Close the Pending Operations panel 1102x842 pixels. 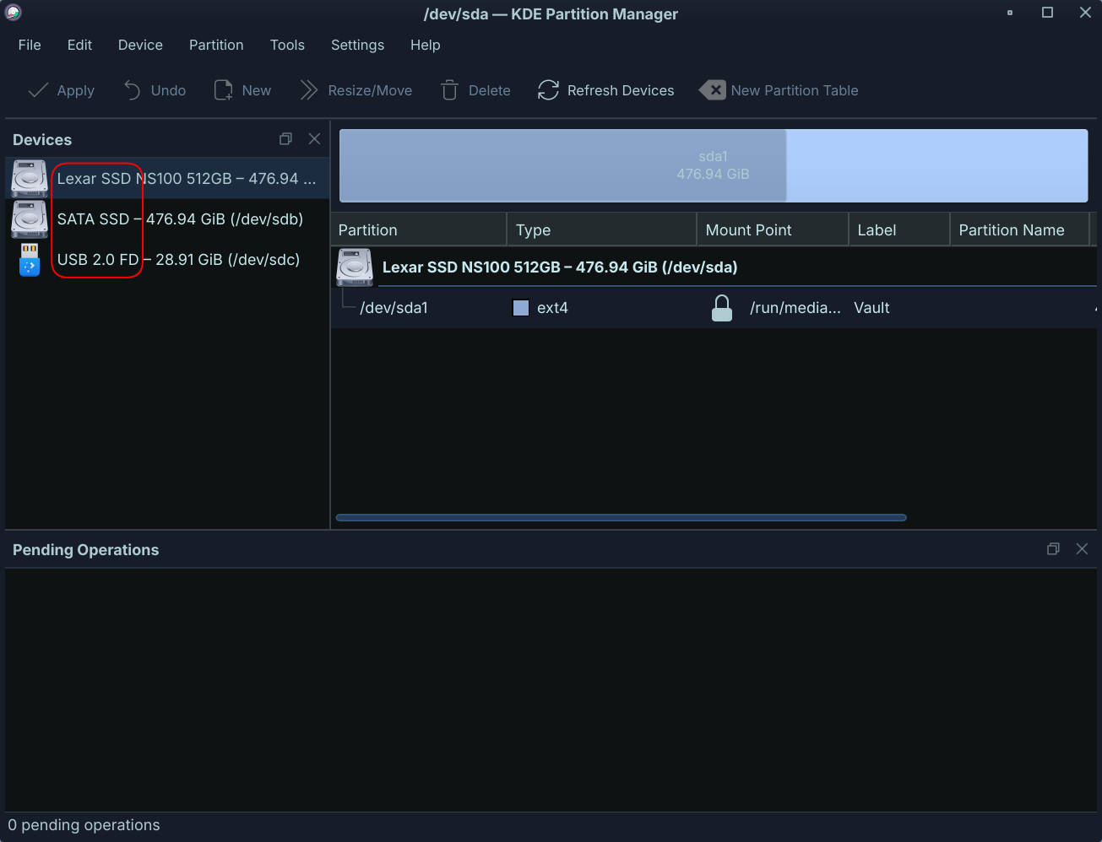click(x=1082, y=548)
